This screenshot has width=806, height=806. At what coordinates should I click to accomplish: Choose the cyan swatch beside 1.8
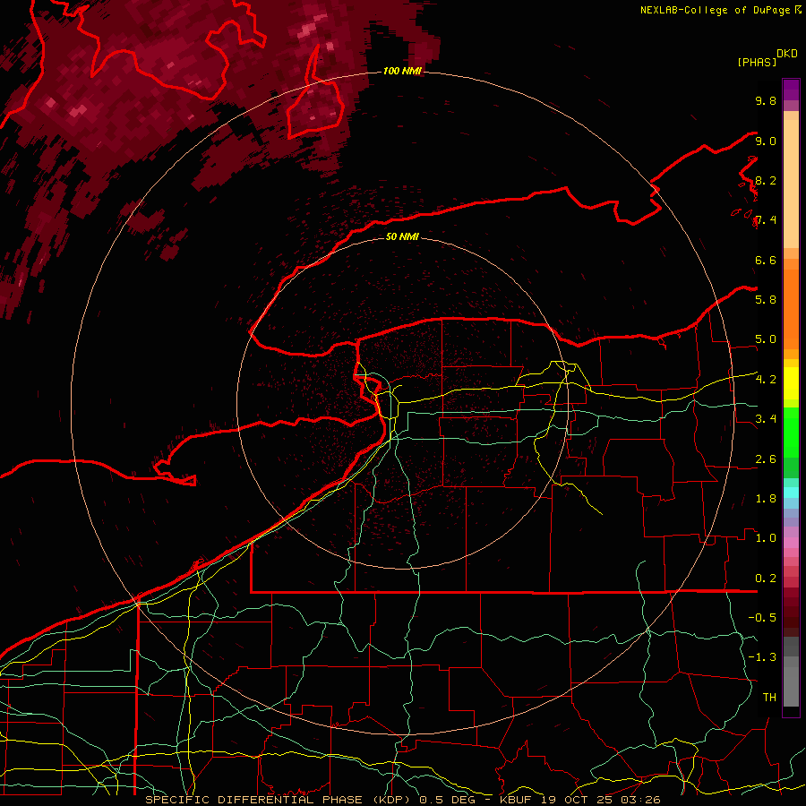pos(791,493)
